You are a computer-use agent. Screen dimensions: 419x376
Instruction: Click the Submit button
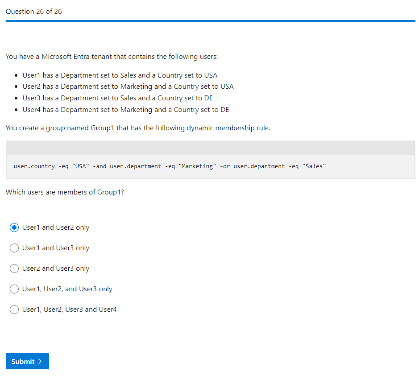pyautogui.click(x=27, y=361)
